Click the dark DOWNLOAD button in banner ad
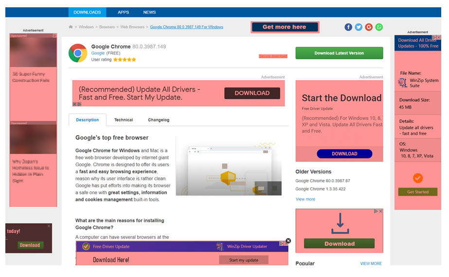This screenshot has width=449, height=277. (252, 93)
